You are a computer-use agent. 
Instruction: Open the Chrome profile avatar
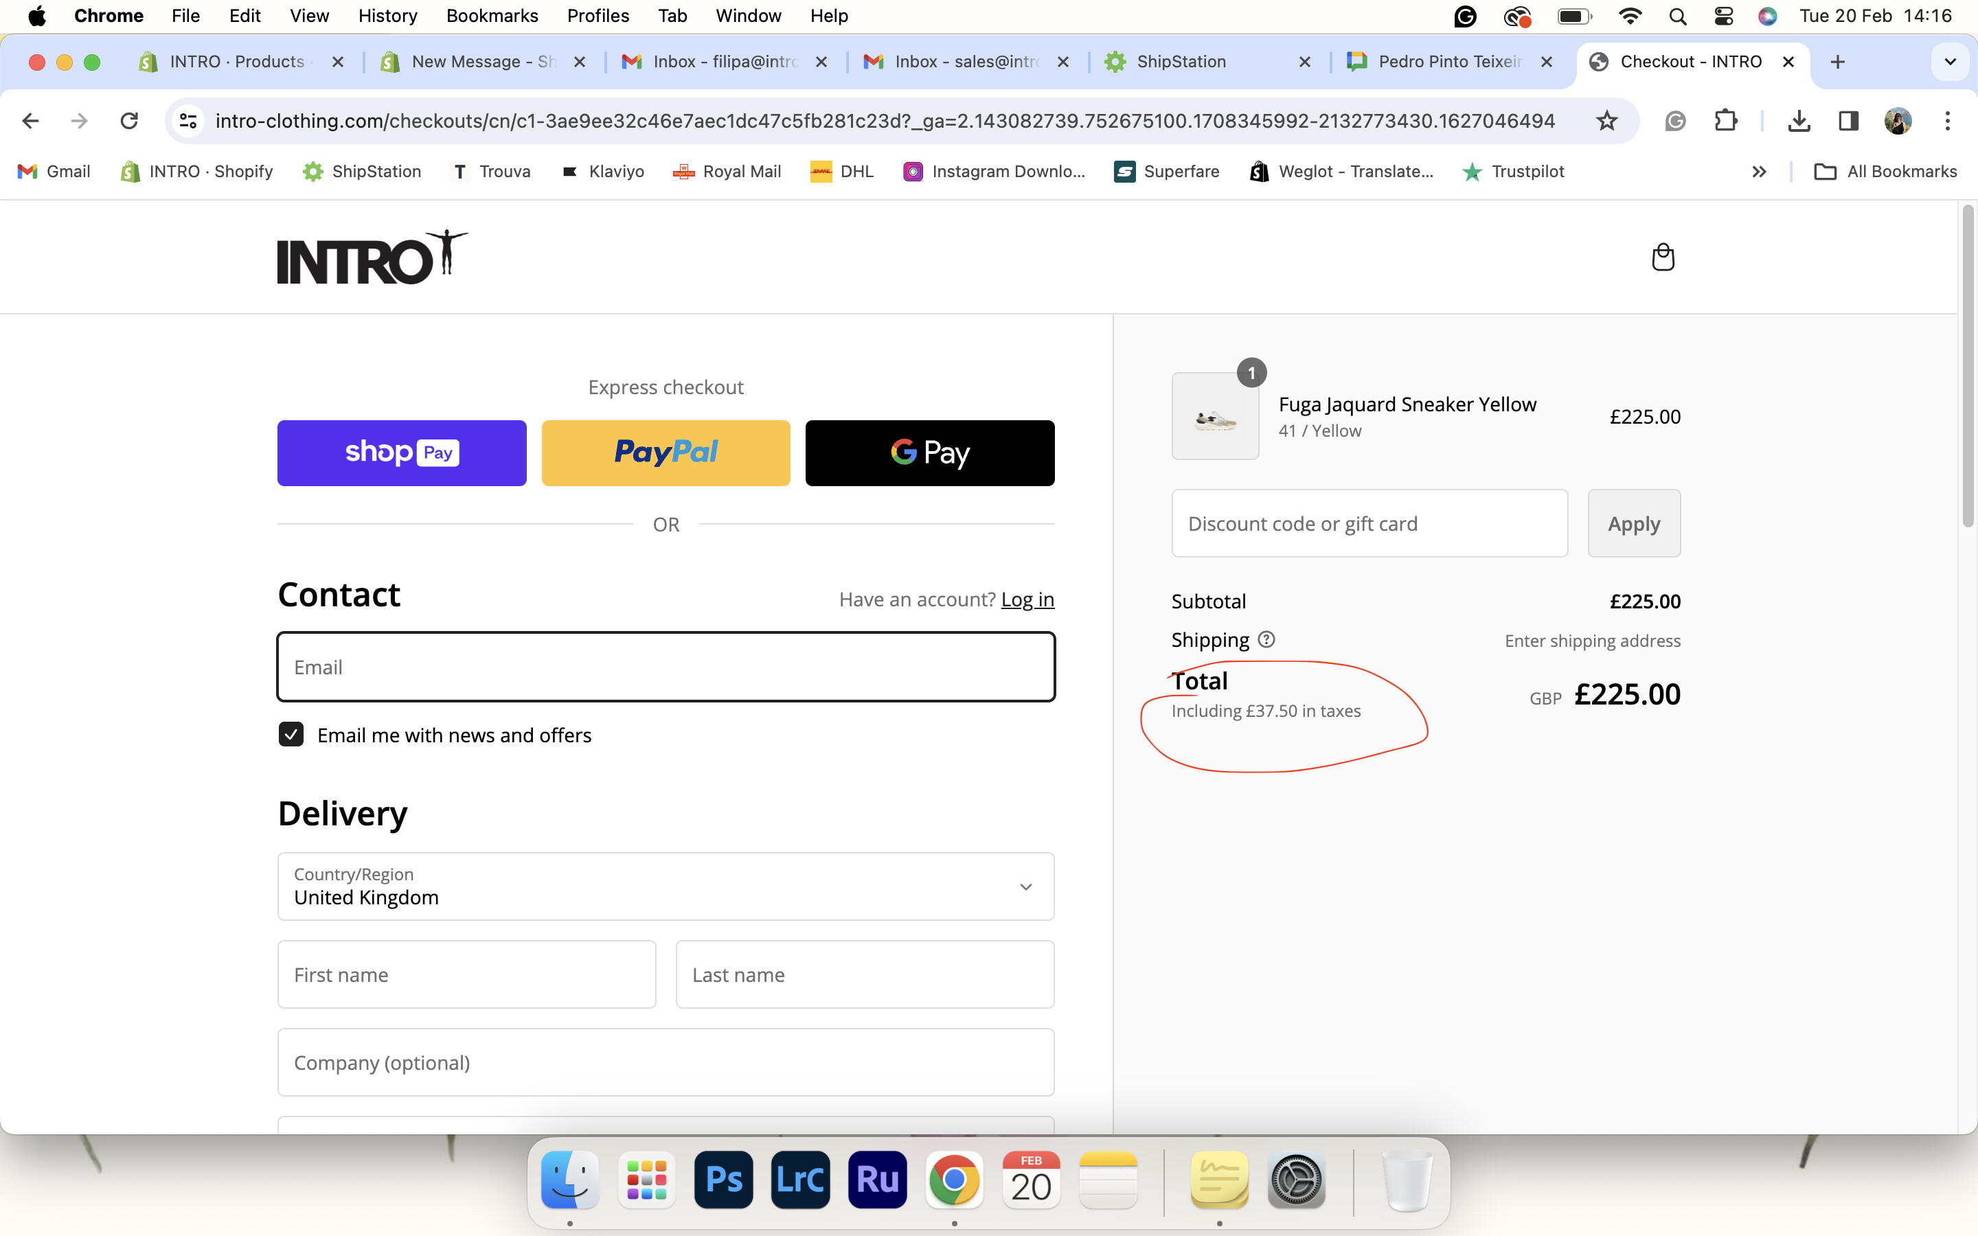1898,121
